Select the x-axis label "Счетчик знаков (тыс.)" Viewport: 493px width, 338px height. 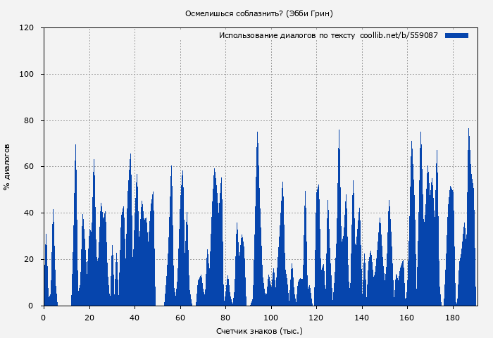coord(259,330)
